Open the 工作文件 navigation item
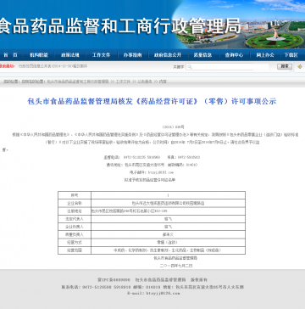The height and width of the screenshot is (309, 305). click(x=101, y=55)
